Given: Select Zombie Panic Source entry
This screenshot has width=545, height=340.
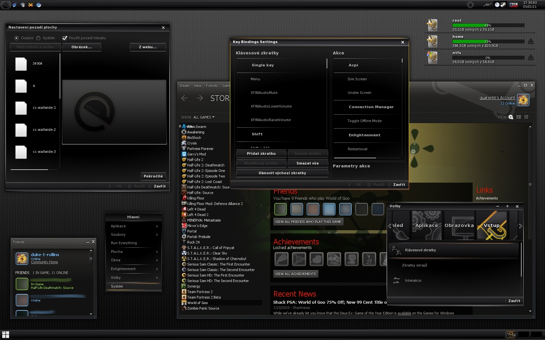Looking at the screenshot, I should pyautogui.click(x=203, y=308).
